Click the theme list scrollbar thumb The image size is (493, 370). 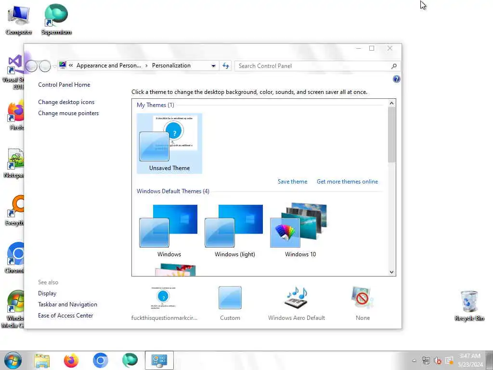(391, 135)
